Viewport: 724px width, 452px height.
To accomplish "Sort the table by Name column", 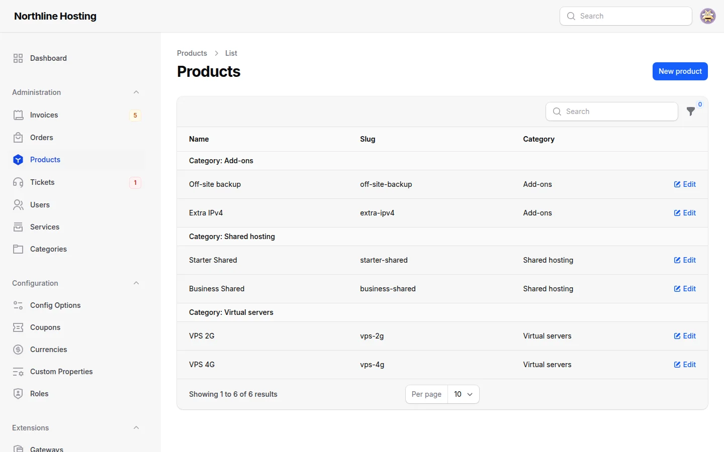I will pyautogui.click(x=199, y=139).
